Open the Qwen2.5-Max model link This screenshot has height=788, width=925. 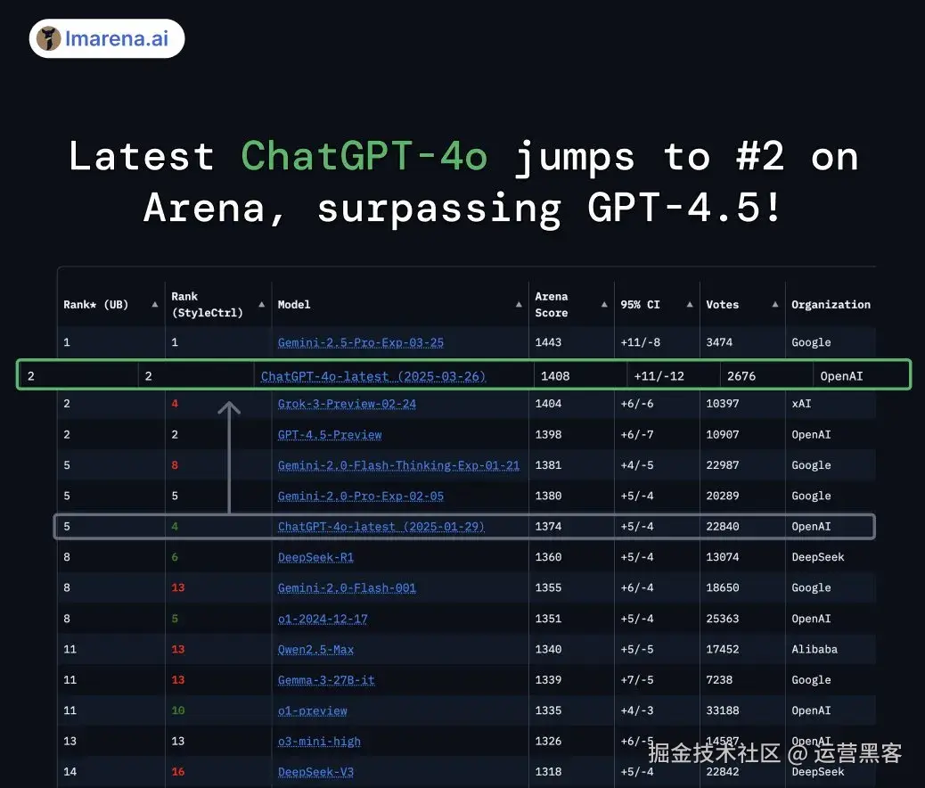[315, 649]
